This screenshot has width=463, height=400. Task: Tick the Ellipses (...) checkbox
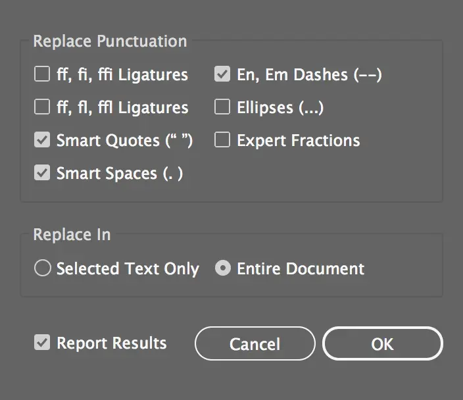tap(222, 107)
